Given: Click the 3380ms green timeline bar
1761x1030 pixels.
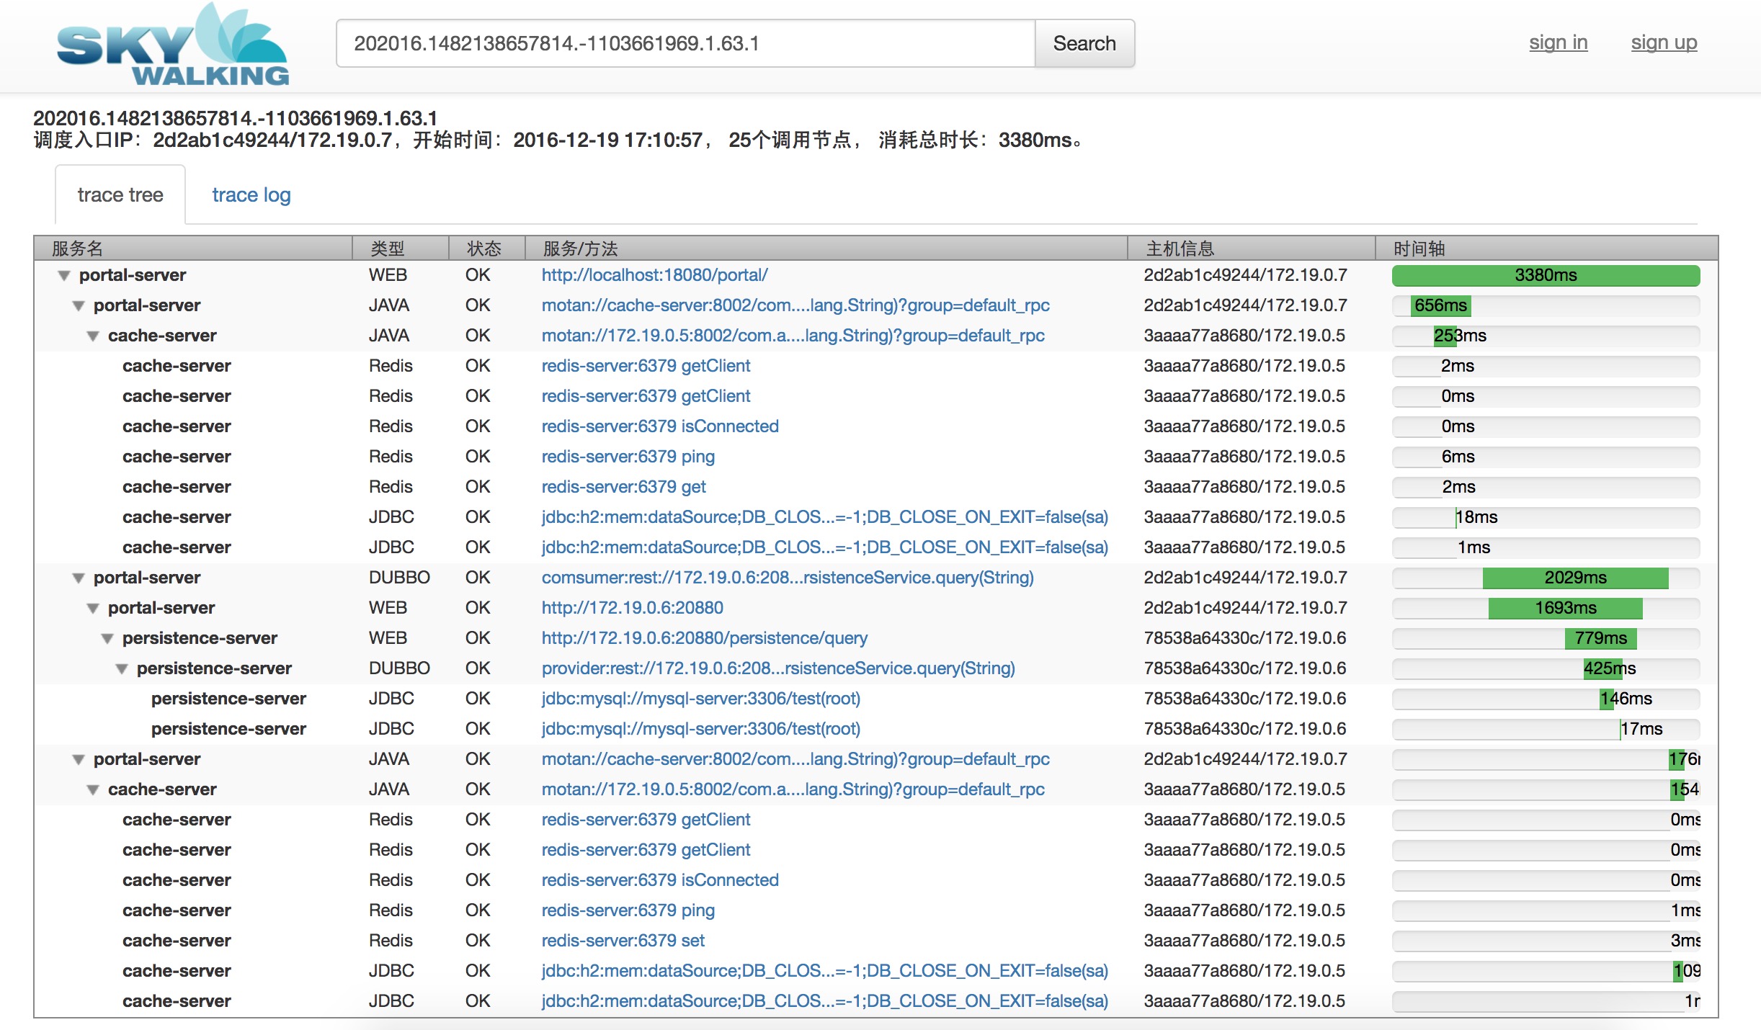Looking at the screenshot, I should [1546, 276].
